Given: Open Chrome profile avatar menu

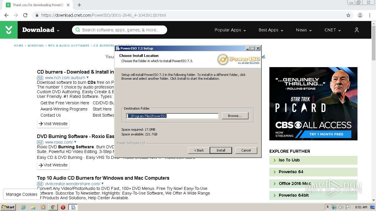Looking at the screenshot, I should click(x=360, y=15).
